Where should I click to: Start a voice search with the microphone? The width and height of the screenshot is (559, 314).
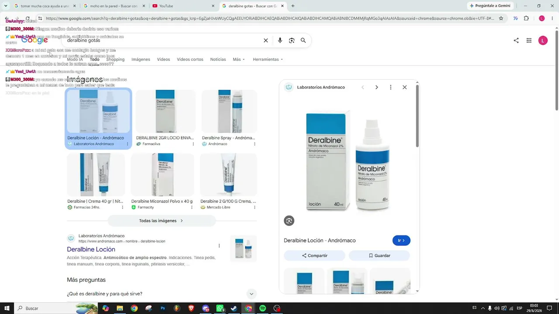280,41
